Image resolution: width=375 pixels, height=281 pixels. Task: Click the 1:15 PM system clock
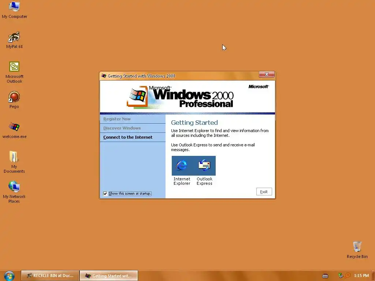(361, 276)
